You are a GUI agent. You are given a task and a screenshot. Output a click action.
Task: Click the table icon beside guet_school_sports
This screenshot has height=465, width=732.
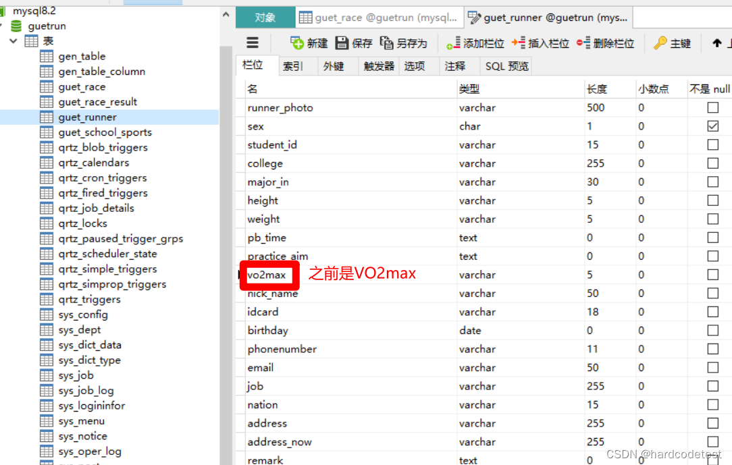[47, 132]
